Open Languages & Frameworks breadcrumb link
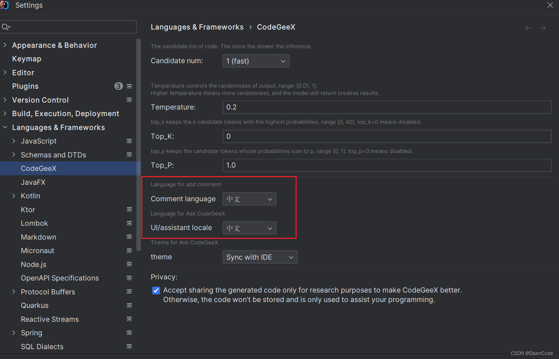The width and height of the screenshot is (559, 359). pyautogui.click(x=197, y=27)
